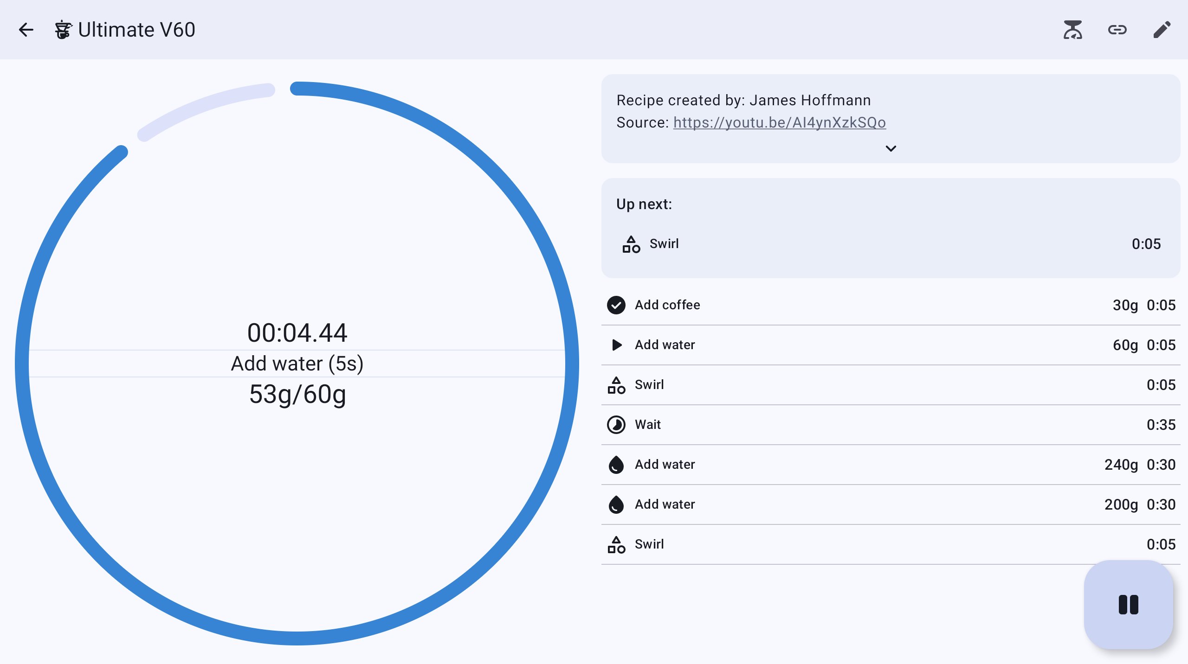Screen dimensions: 1188x664
Task: Click the play marker on 60g Add water
Action: [x=616, y=345]
